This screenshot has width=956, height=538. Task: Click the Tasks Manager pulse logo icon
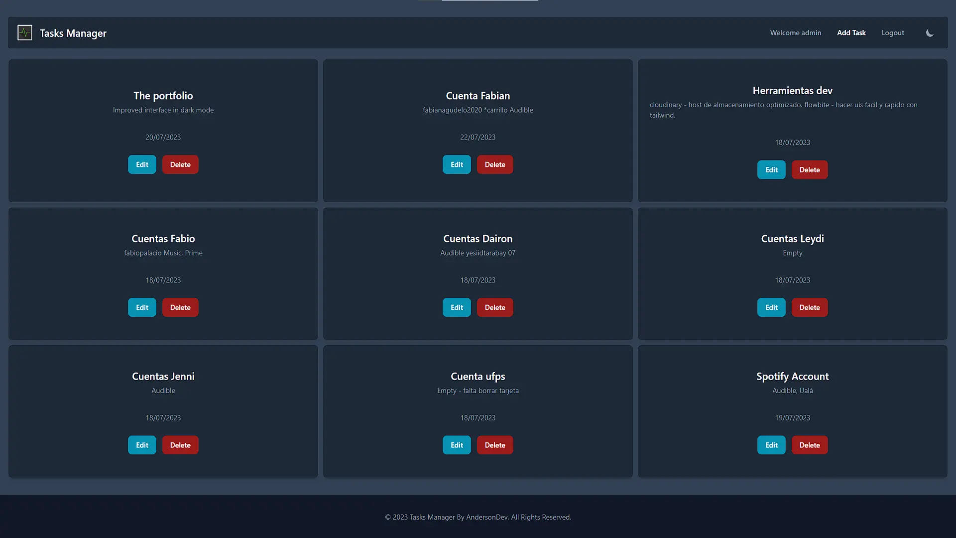(x=24, y=33)
